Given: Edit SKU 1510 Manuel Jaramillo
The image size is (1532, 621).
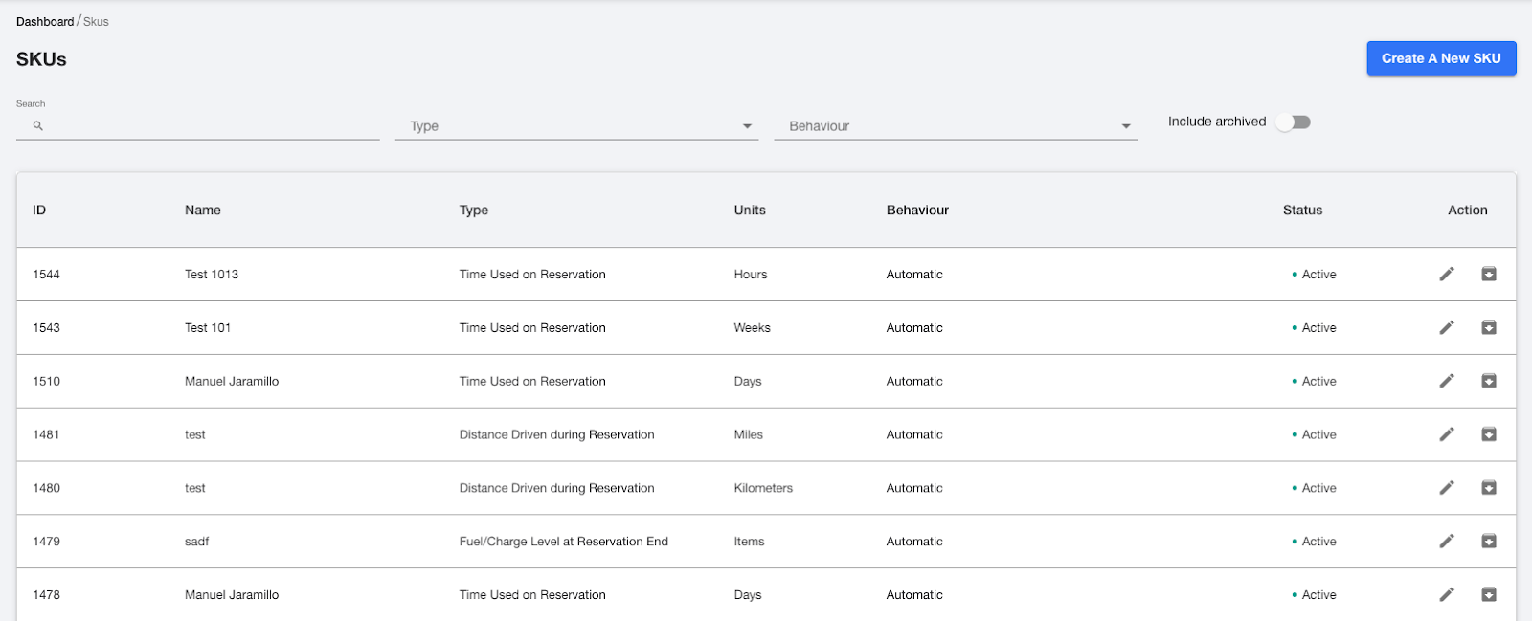Looking at the screenshot, I should pyautogui.click(x=1447, y=381).
